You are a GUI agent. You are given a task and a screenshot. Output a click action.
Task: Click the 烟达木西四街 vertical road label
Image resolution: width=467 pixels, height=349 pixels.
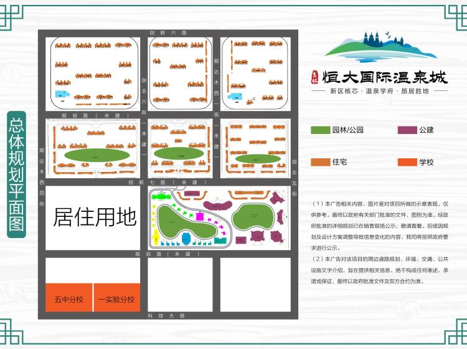point(42,177)
